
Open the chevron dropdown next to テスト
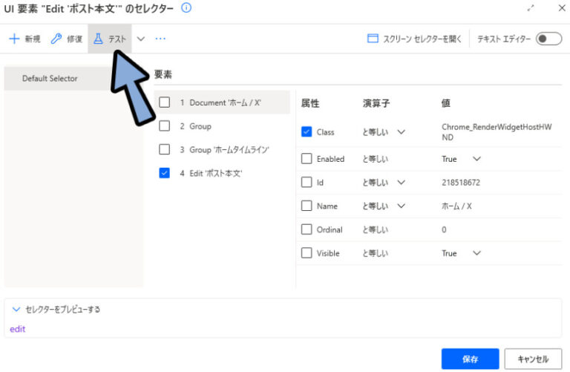point(141,39)
